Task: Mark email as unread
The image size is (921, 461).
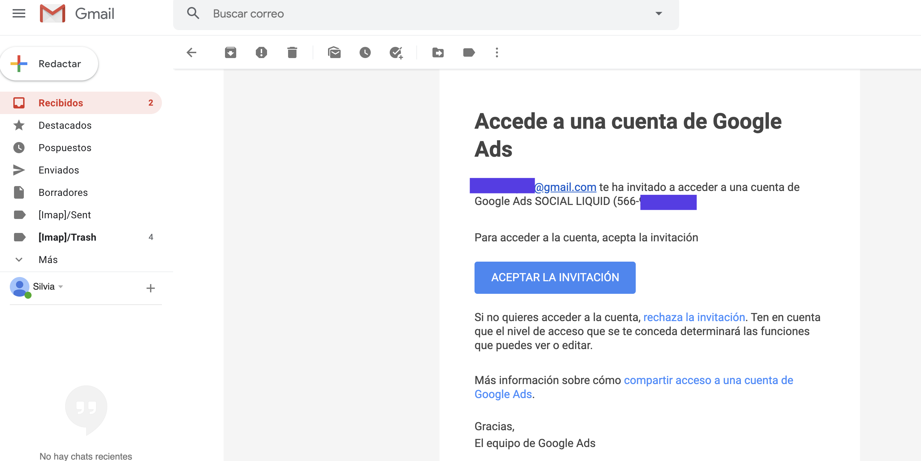Action: 334,52
